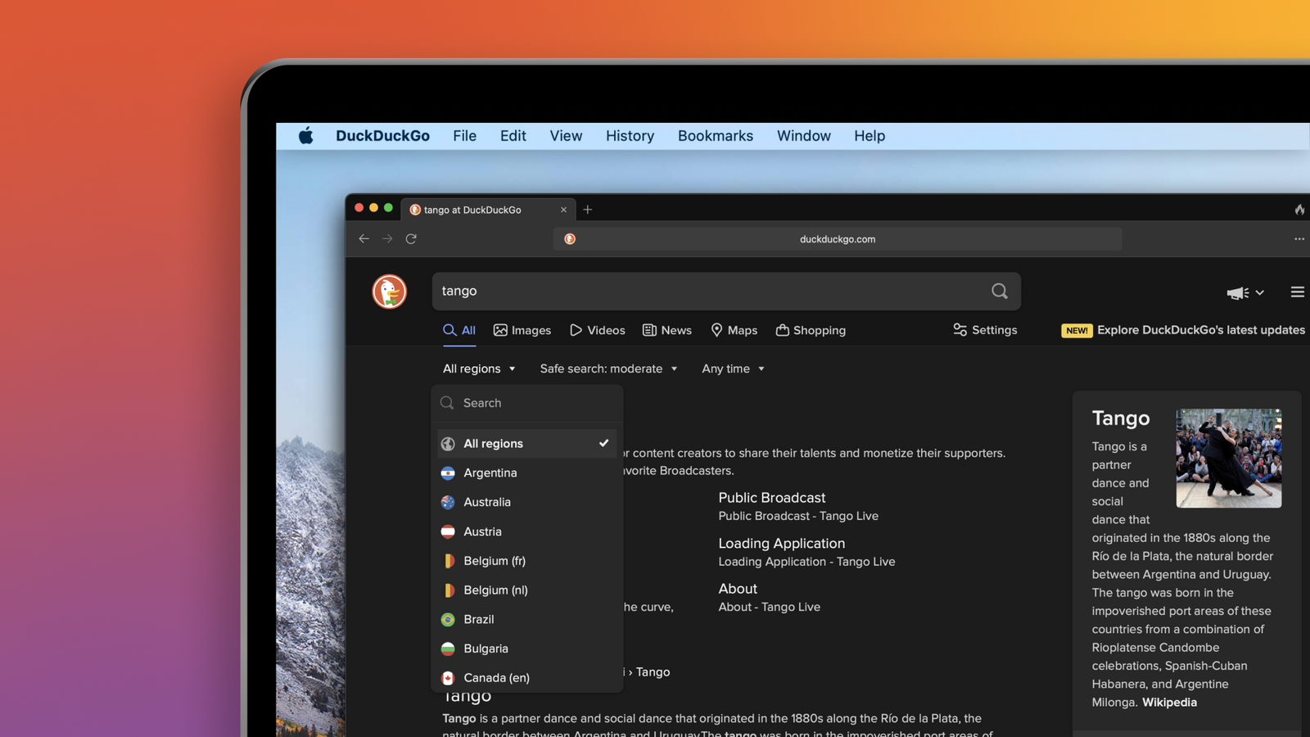Keep All regions selected in the list
The width and height of the screenshot is (1310, 737).
tap(493, 443)
